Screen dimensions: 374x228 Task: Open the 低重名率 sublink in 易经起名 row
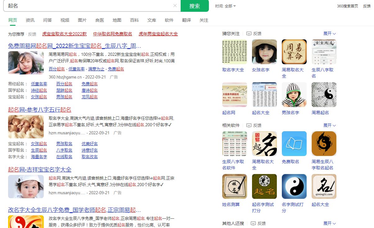click(x=39, y=84)
